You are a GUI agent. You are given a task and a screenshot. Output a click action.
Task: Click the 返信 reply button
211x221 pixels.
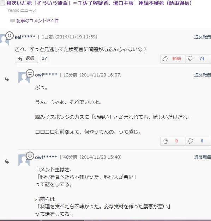26,59
